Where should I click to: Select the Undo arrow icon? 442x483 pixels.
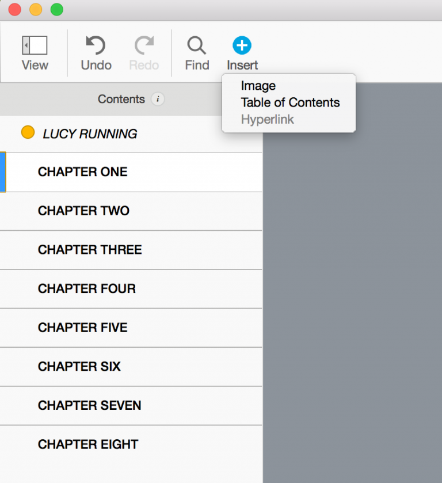click(96, 45)
